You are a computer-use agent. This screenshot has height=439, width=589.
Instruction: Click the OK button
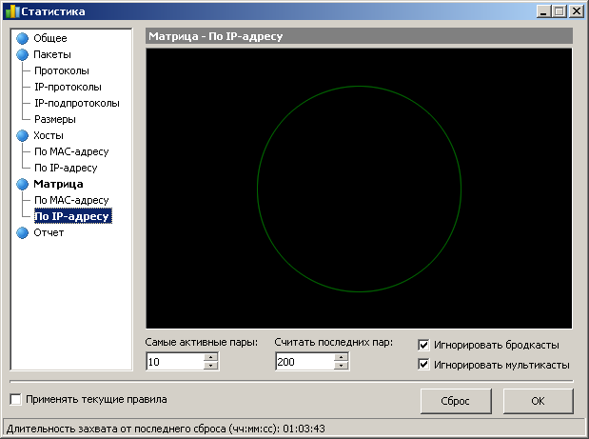[538, 401]
